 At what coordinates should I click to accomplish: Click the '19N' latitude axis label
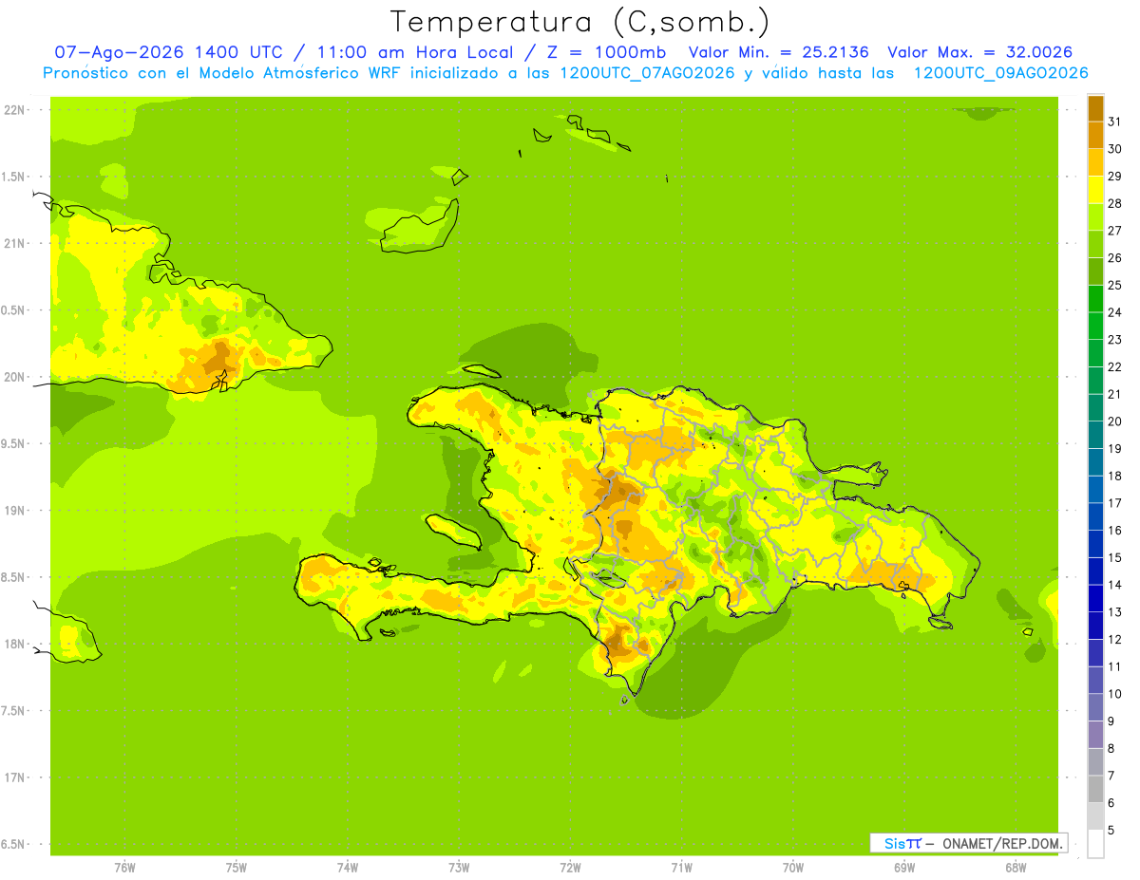point(14,511)
